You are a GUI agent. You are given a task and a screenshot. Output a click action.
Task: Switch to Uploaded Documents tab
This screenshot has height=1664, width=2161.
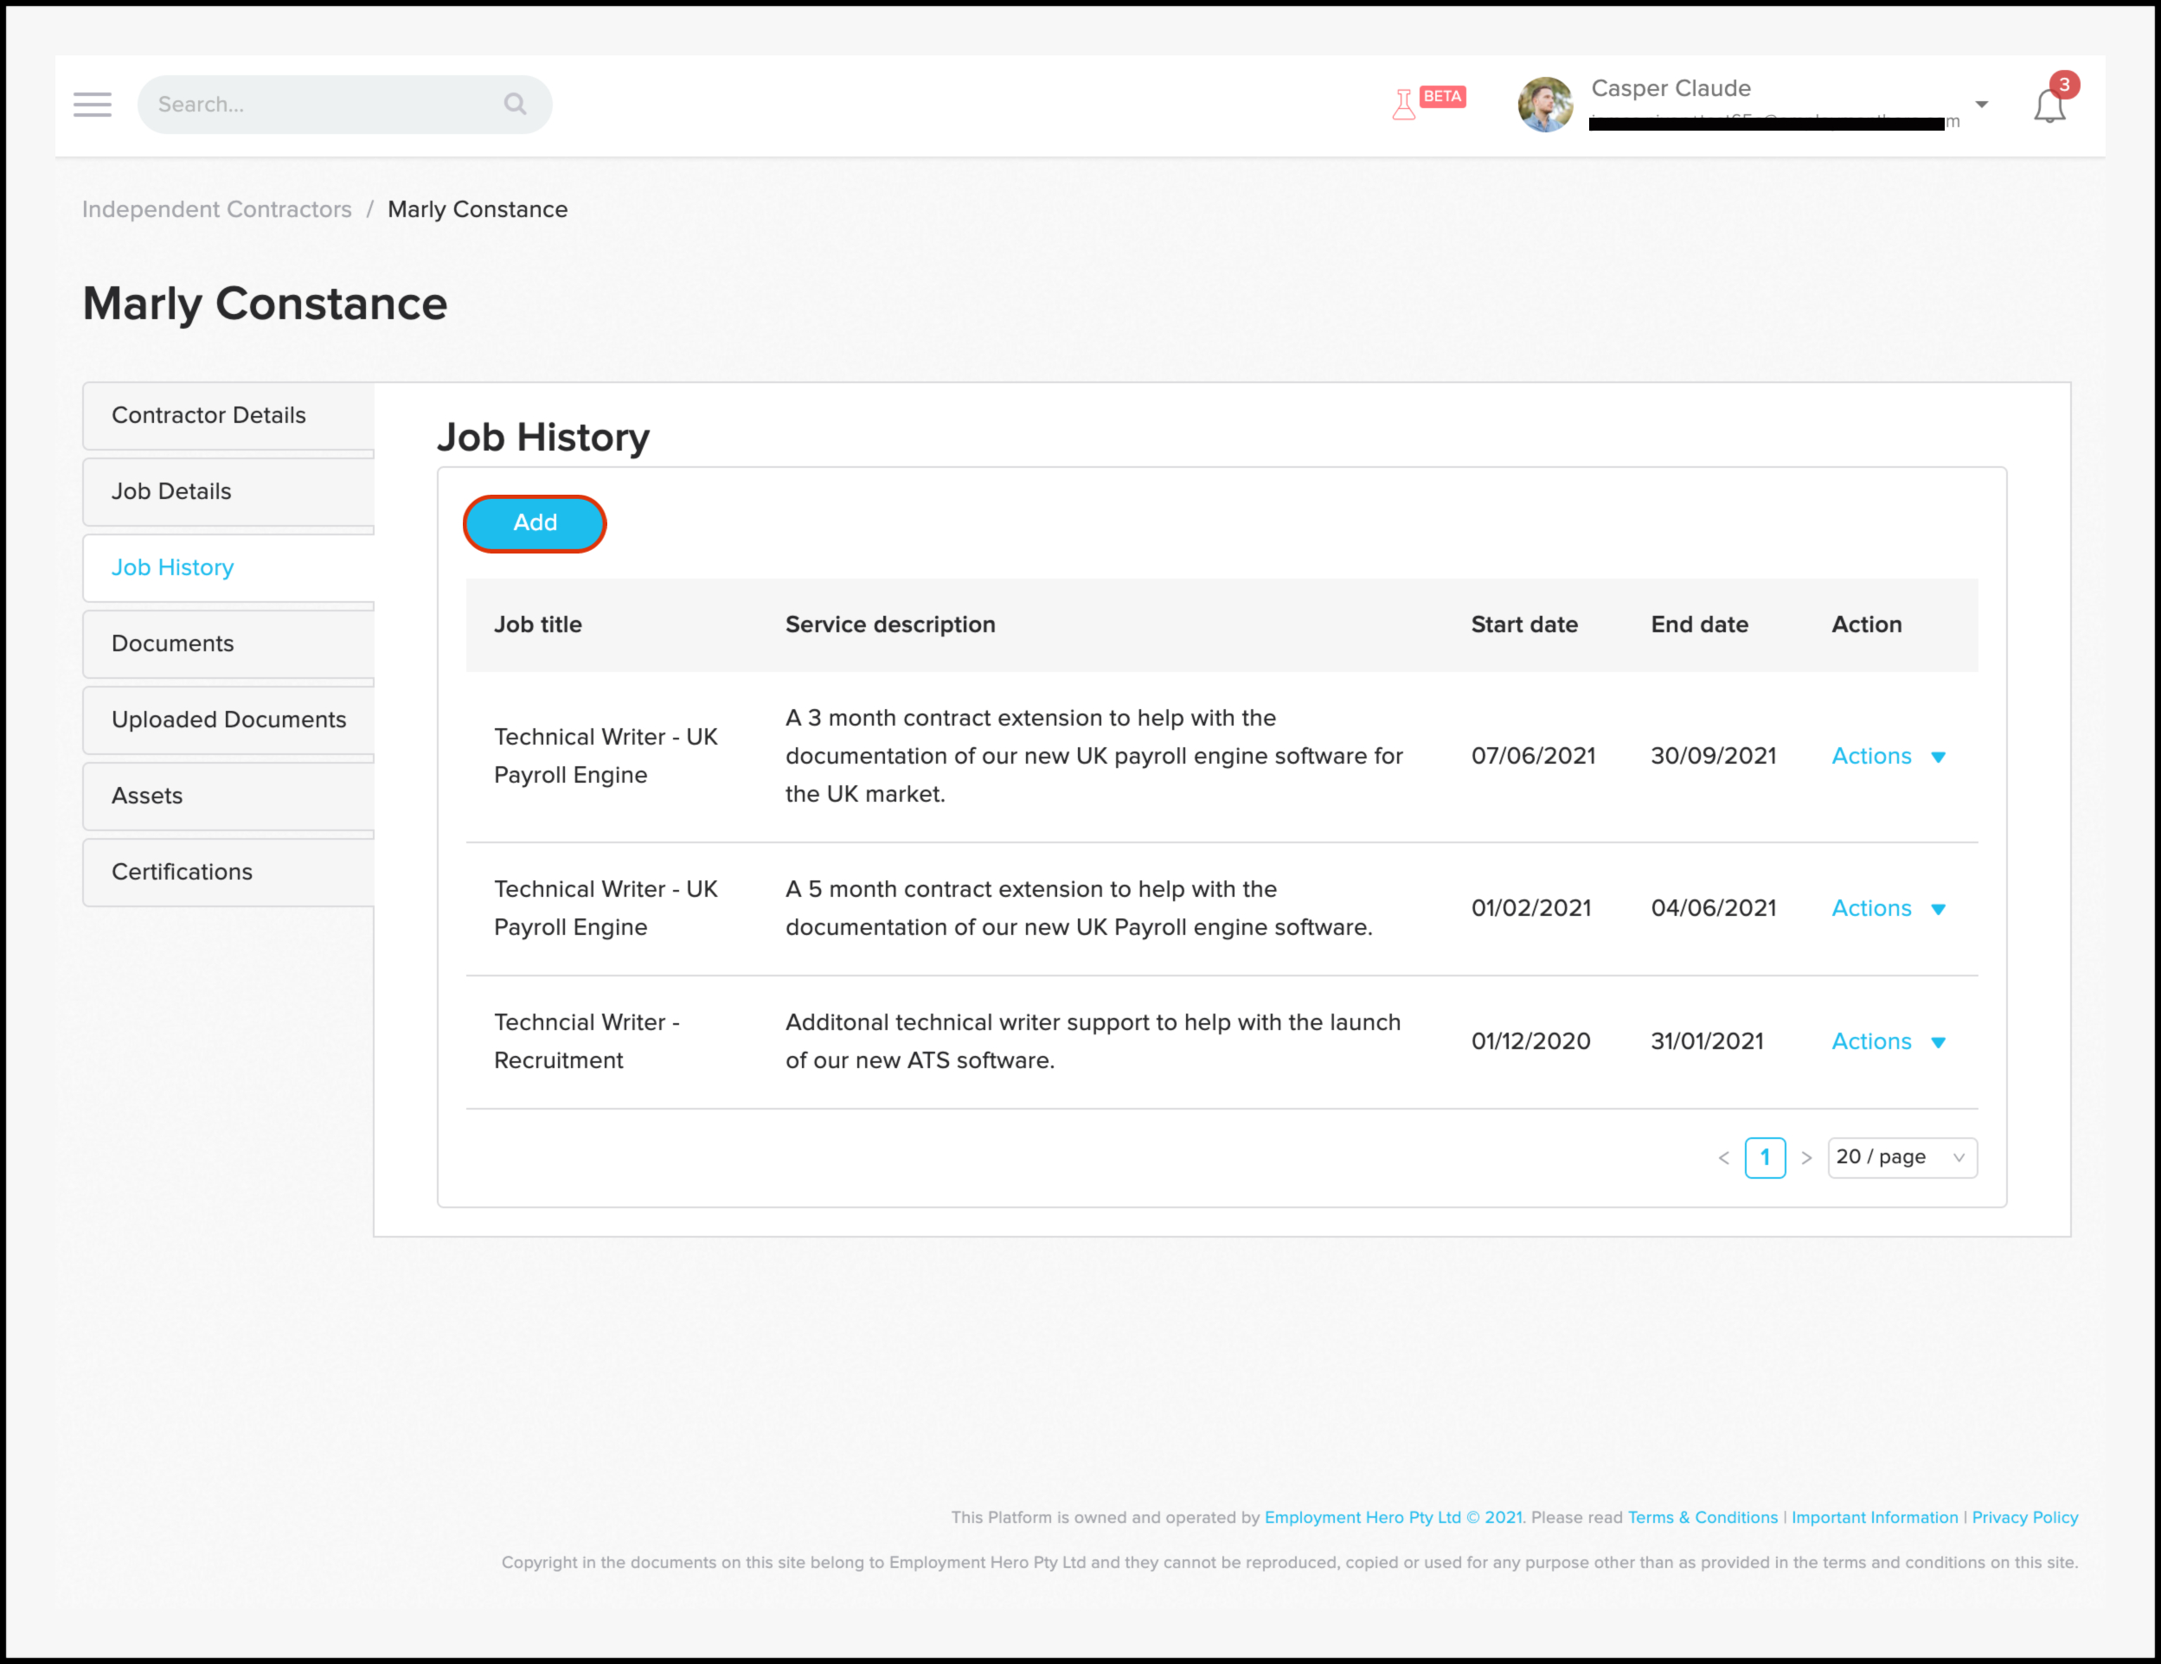pos(228,720)
